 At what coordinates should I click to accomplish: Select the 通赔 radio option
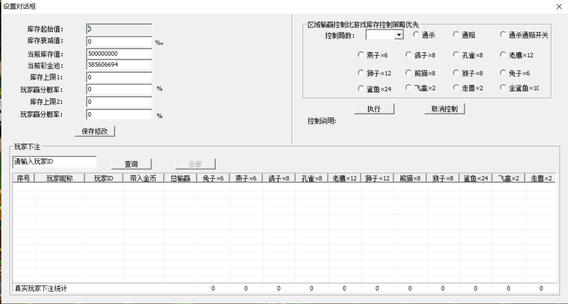click(456, 35)
